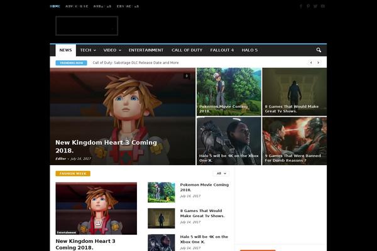Click Entertainment tag on Kingdom Heart thumbnail
The width and height of the screenshot is (377, 251).
67,233
